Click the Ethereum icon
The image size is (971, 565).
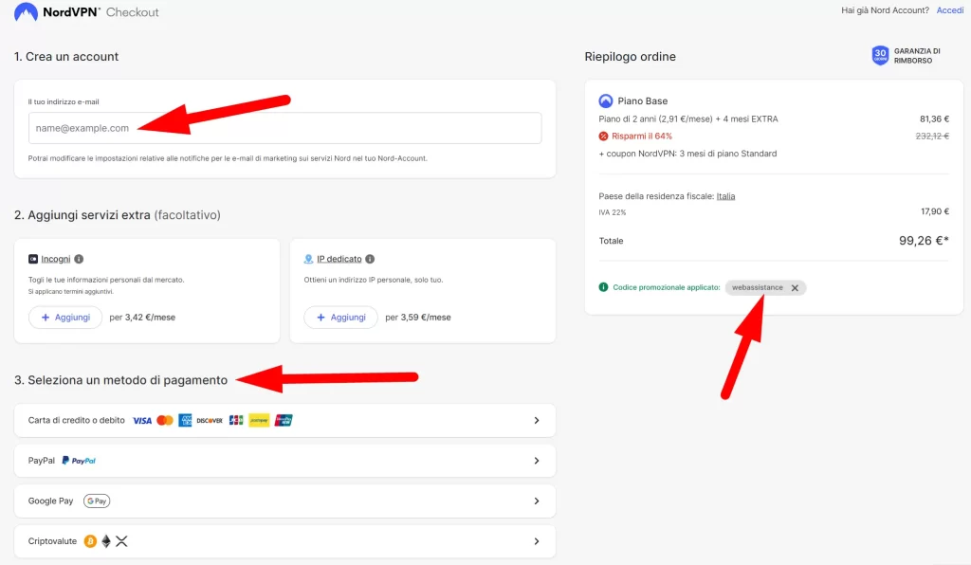(106, 541)
